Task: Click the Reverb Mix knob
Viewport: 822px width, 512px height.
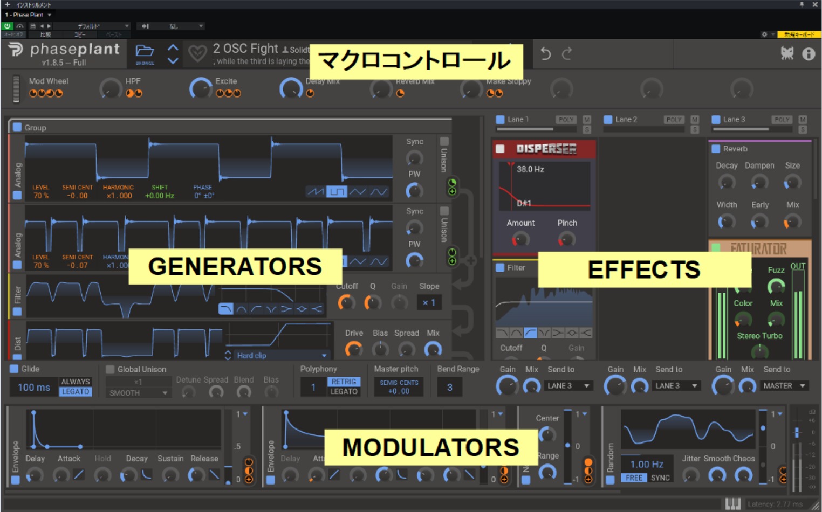Action: click(x=792, y=222)
